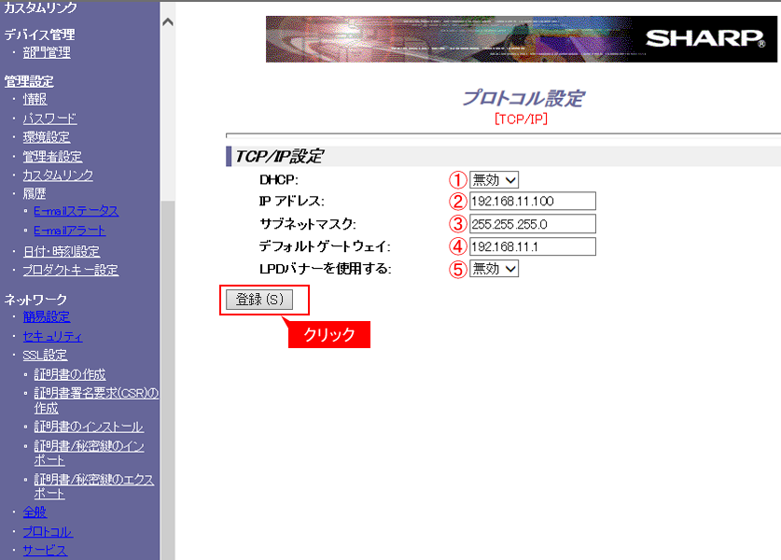Open the 環境設定 link
The image size is (781, 560).
(x=47, y=137)
